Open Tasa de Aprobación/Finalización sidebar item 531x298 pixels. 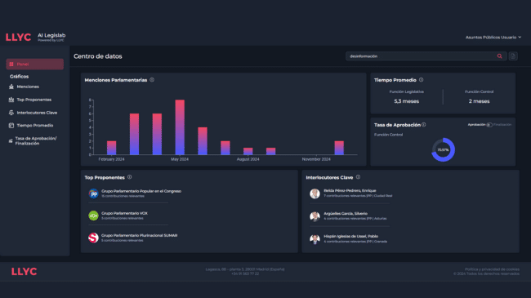pyautogui.click(x=36, y=141)
